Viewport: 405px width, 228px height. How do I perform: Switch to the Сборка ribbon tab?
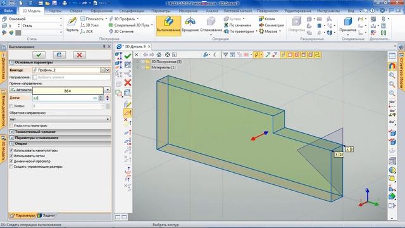[x=76, y=11]
